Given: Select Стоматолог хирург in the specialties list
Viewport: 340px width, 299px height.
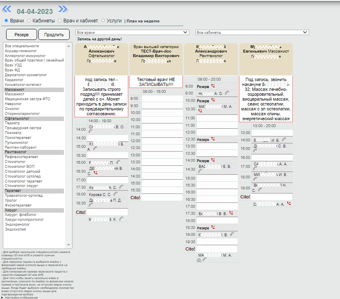Looking at the screenshot, I should click(x=21, y=186).
